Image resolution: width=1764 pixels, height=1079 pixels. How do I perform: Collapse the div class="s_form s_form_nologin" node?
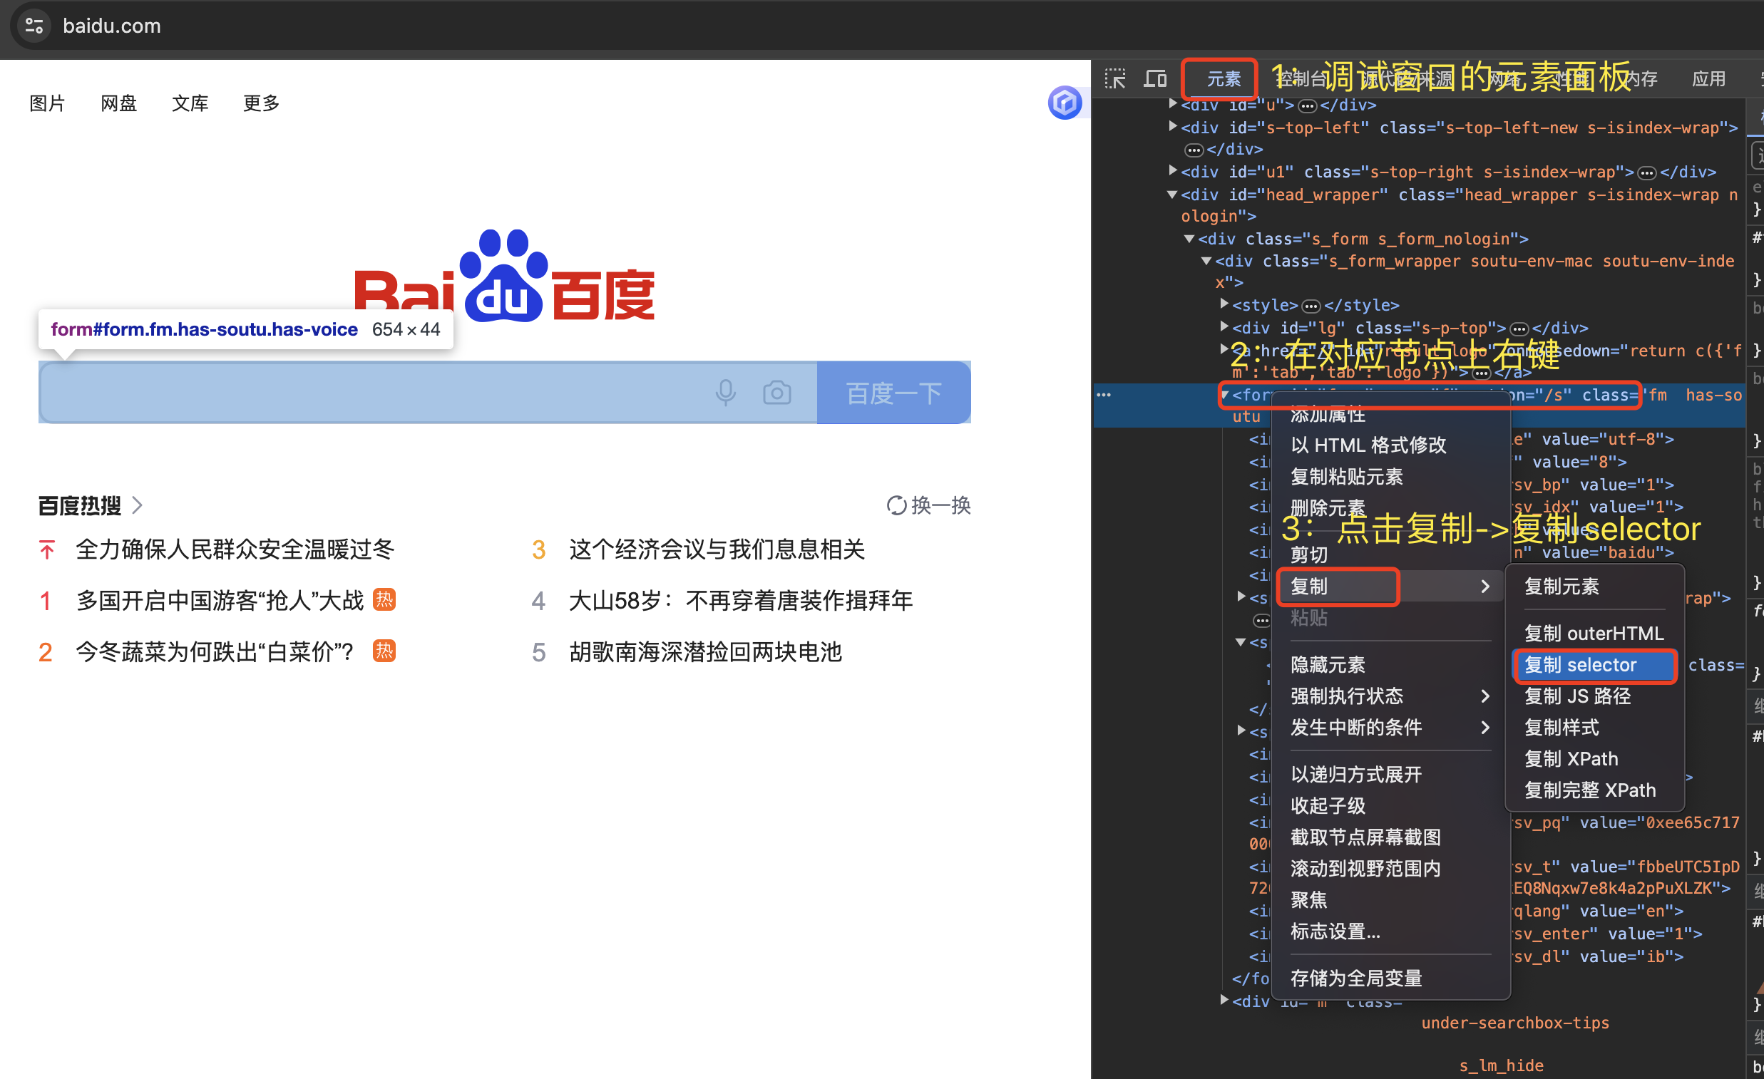coord(1189,238)
